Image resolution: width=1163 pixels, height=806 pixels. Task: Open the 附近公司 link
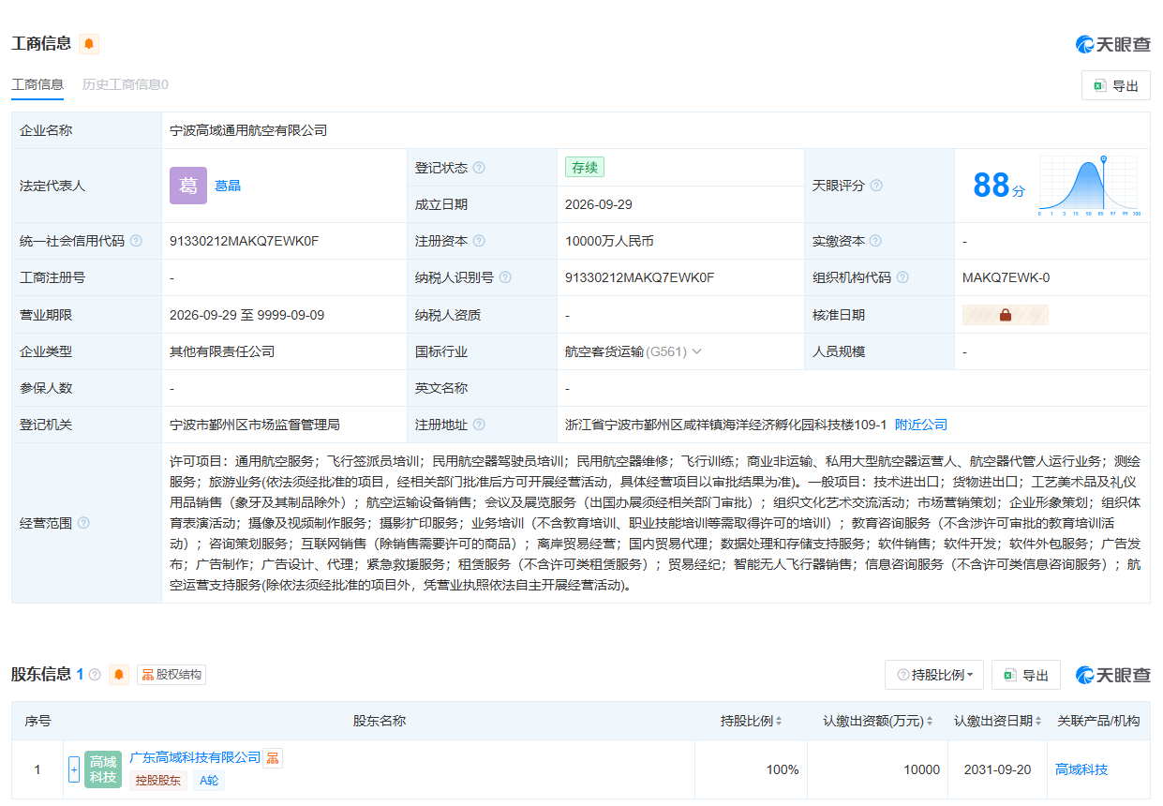click(x=921, y=425)
